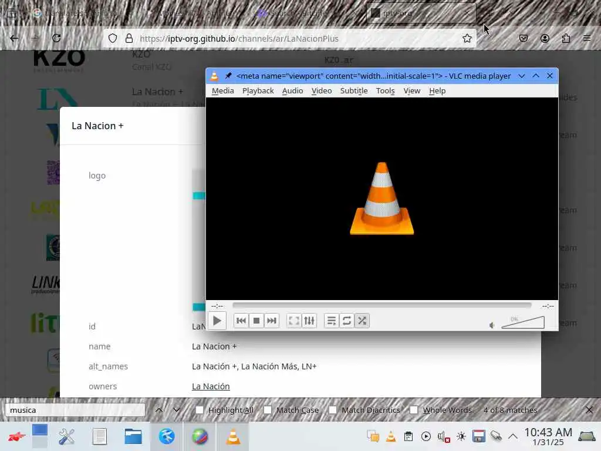The height and width of the screenshot is (451, 601).
Task: Enable Match Diacritics checkbox
Action: (333, 410)
